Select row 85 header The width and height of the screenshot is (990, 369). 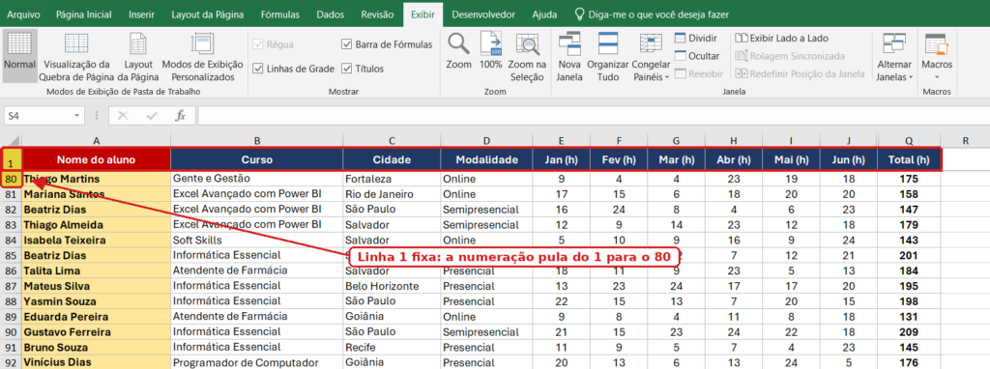click(x=11, y=255)
